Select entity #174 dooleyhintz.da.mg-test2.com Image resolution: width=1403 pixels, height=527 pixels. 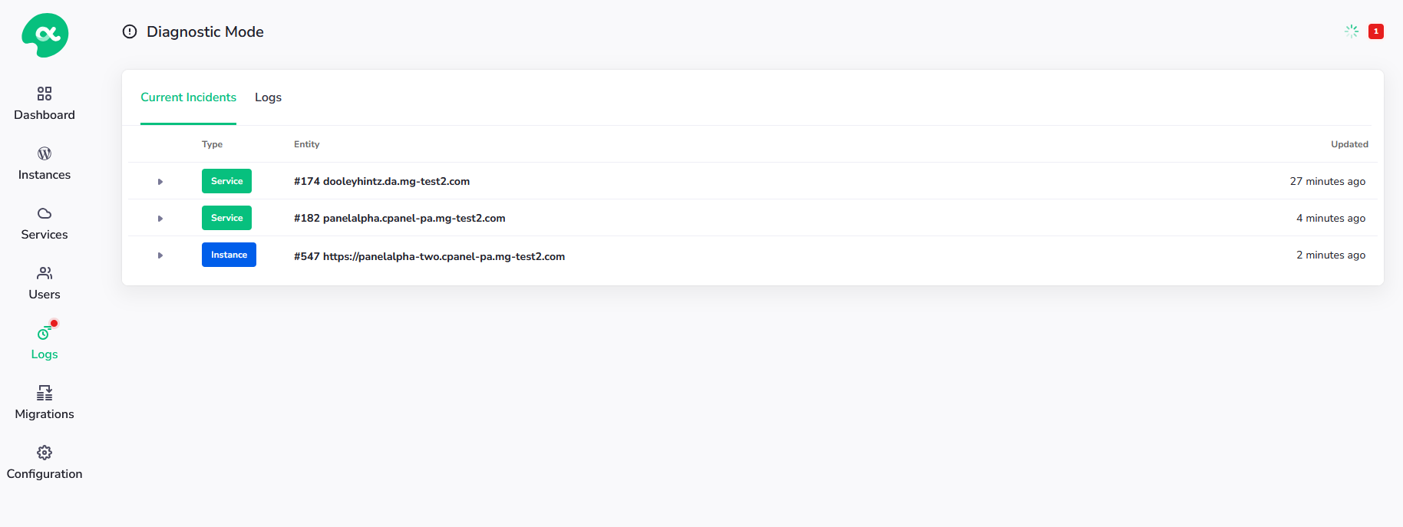pos(381,182)
